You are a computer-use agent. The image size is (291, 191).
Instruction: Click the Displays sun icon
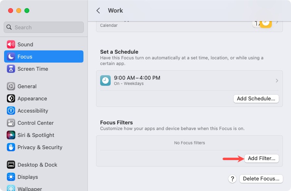[11, 177]
